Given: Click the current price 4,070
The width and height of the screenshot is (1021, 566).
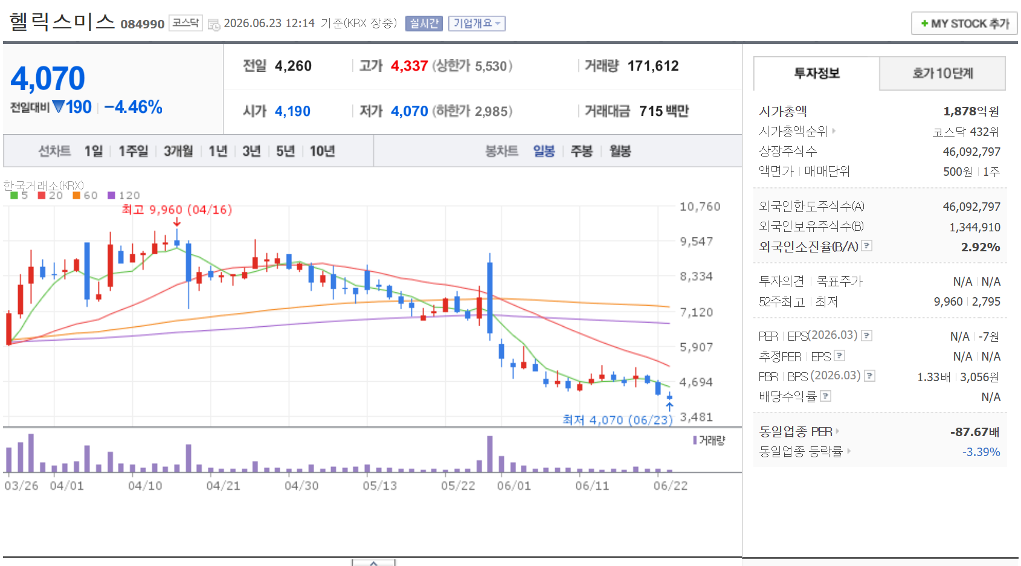Looking at the screenshot, I should tap(48, 79).
